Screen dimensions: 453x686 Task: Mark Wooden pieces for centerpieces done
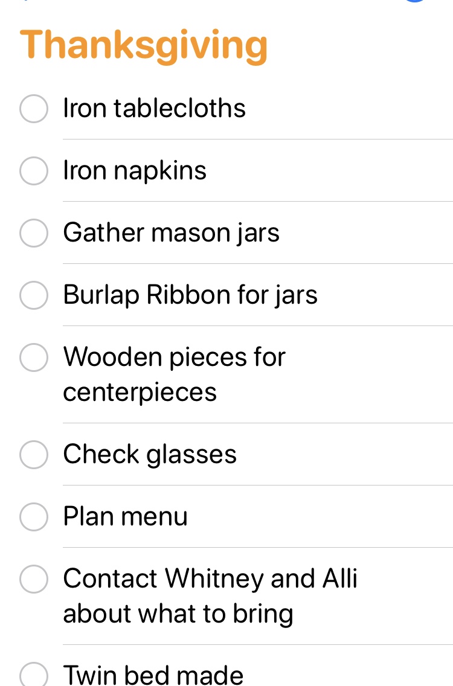[x=34, y=357]
